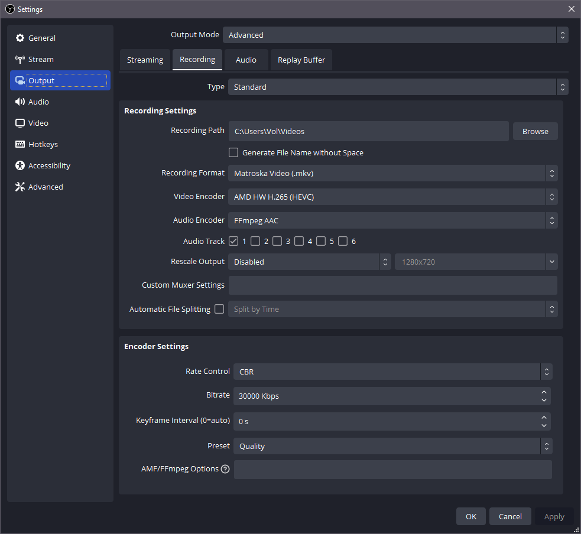Viewport: 581px width, 534px height.
Task: Click the Video monitor icon
Action: pos(20,123)
